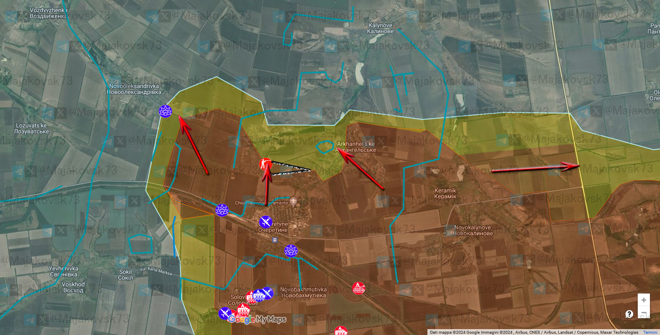The image size is (660, 335).
Task: Click the Novokalynove place label
Action: point(473,230)
